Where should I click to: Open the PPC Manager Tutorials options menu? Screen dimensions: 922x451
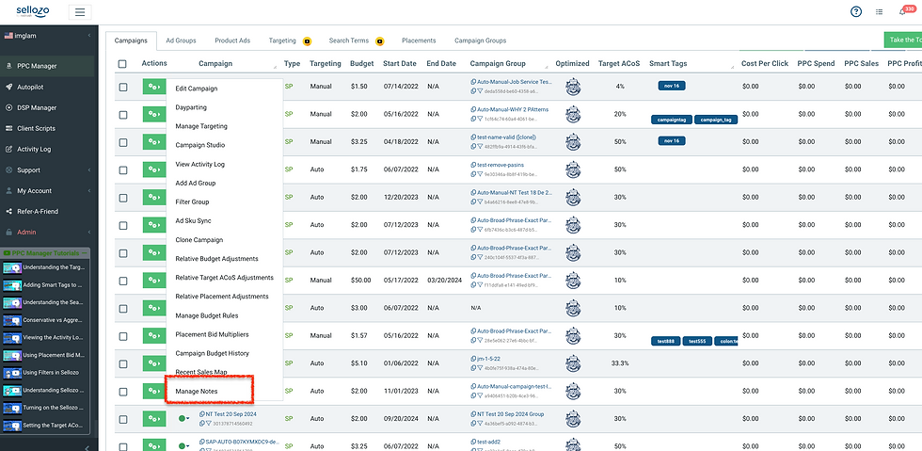(85, 253)
